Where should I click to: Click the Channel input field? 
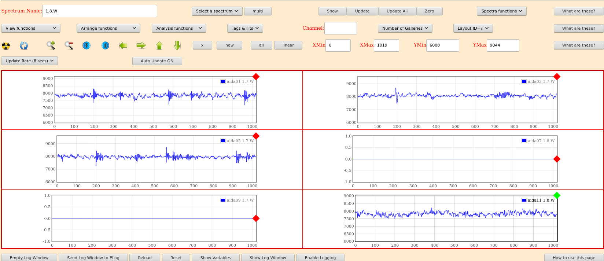(x=340, y=28)
